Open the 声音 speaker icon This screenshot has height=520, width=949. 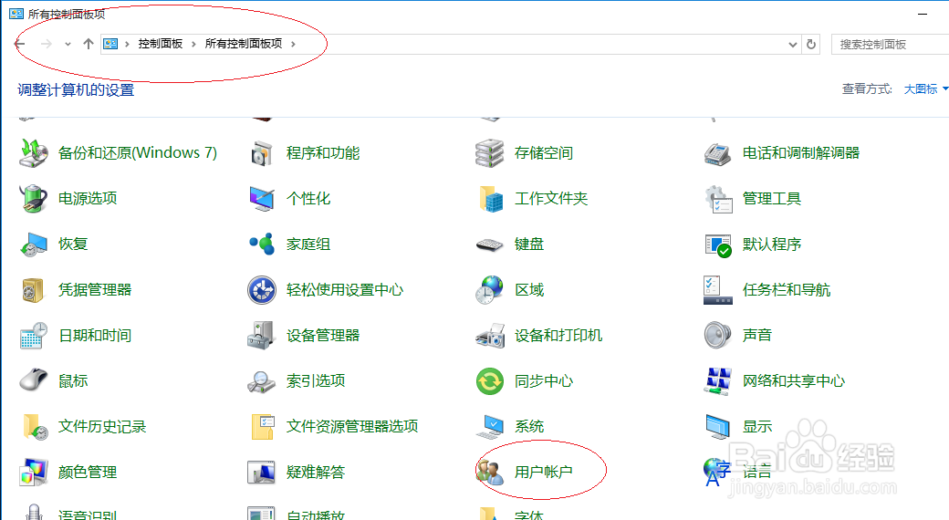click(x=718, y=335)
